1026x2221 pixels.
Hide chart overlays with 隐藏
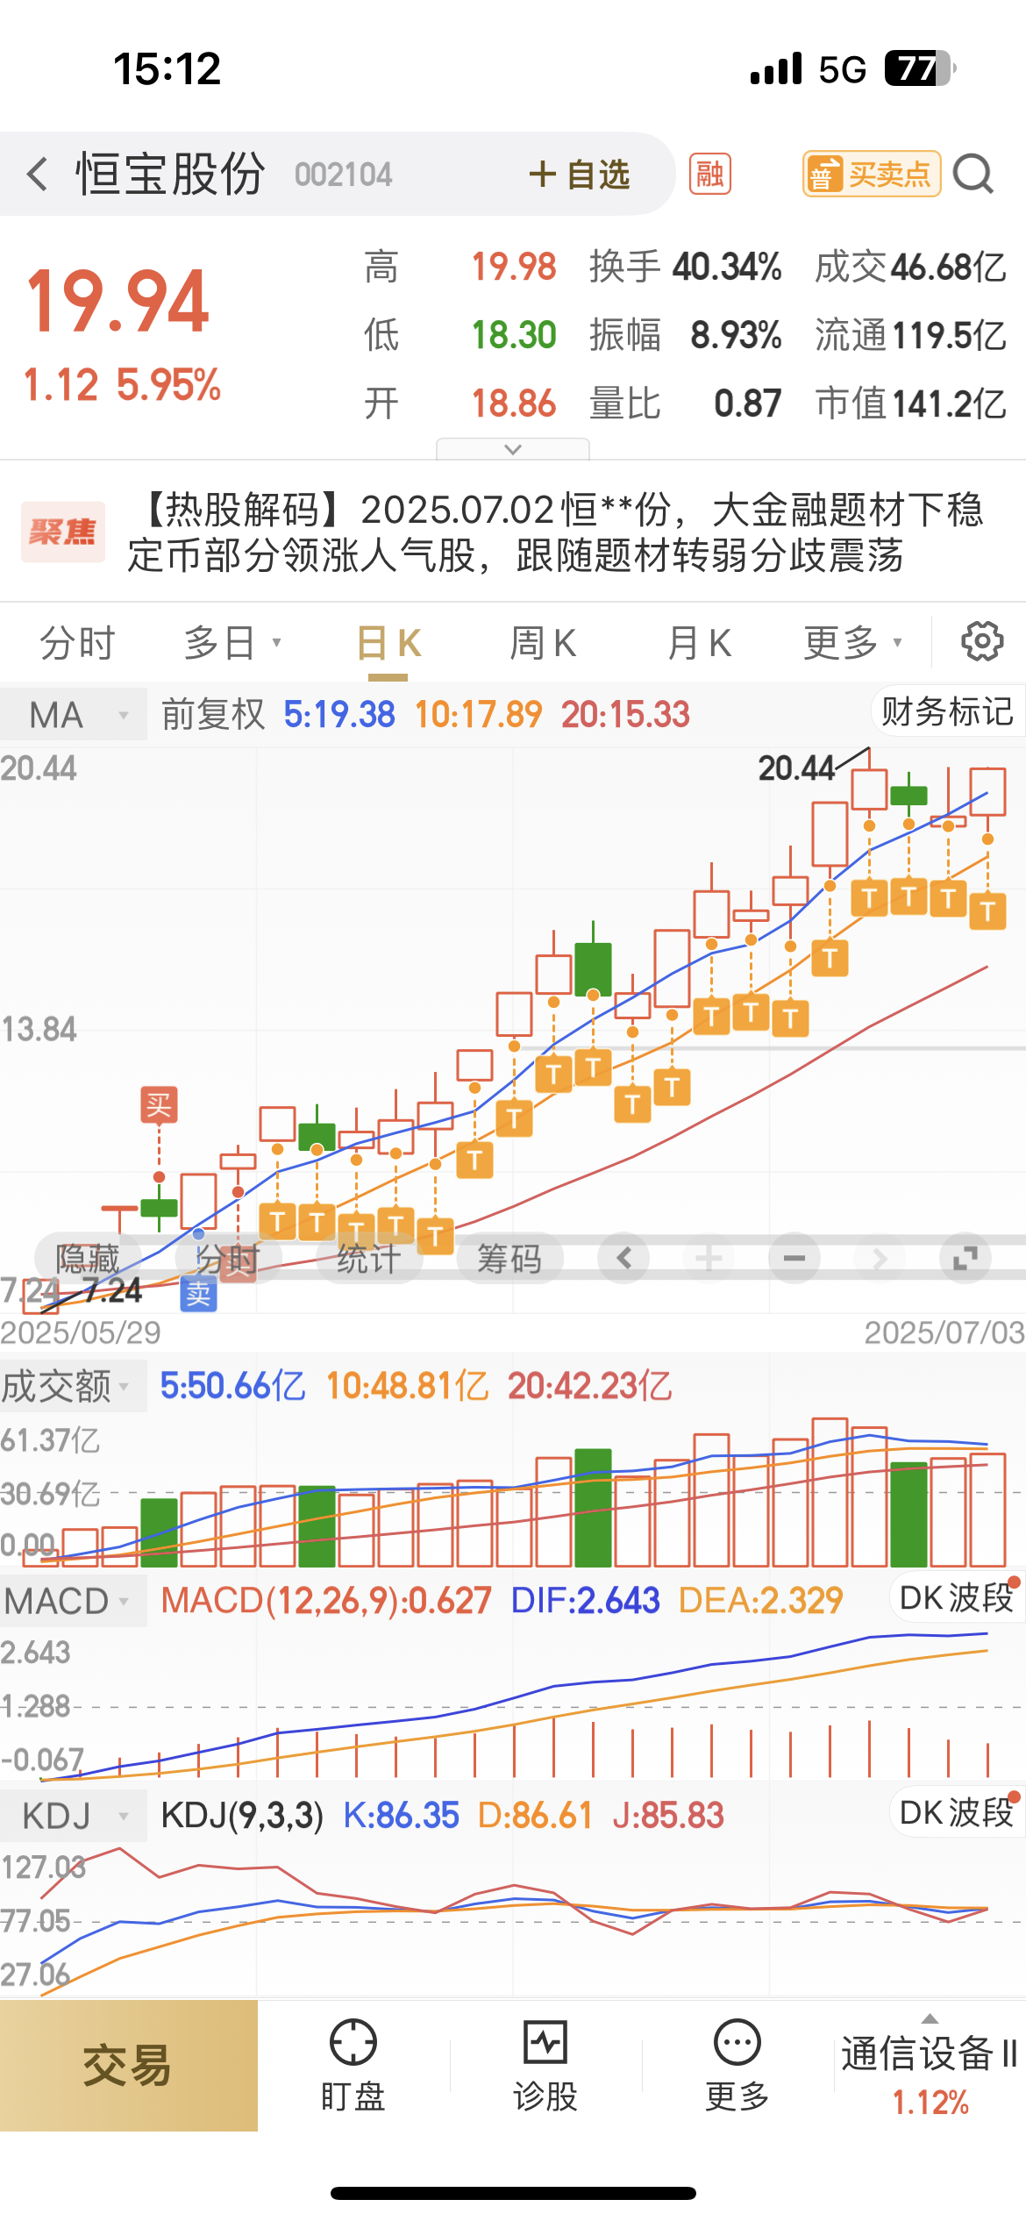pos(87,1259)
